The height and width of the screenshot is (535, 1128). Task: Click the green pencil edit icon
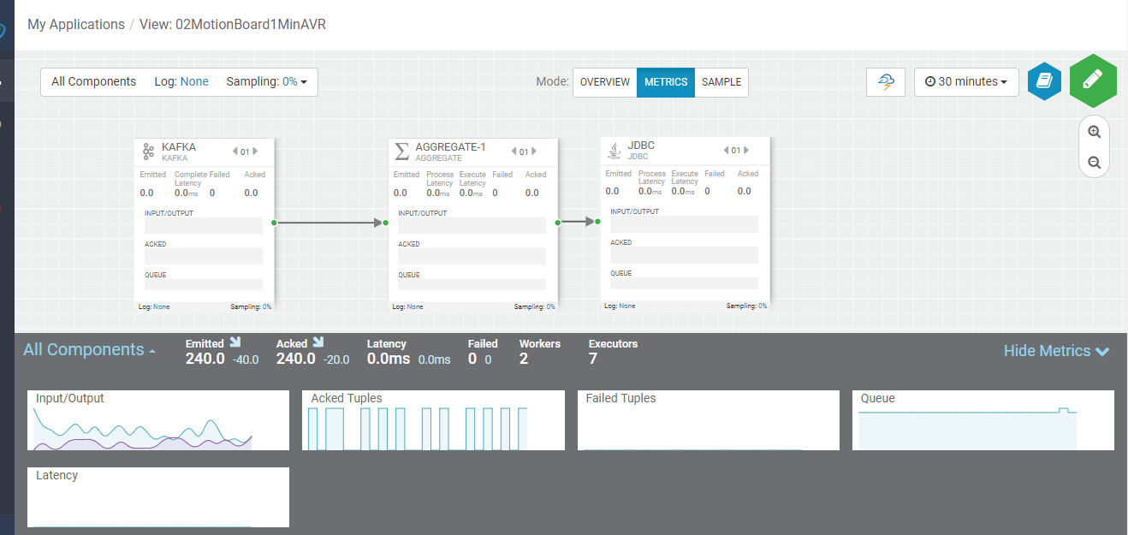(x=1093, y=80)
